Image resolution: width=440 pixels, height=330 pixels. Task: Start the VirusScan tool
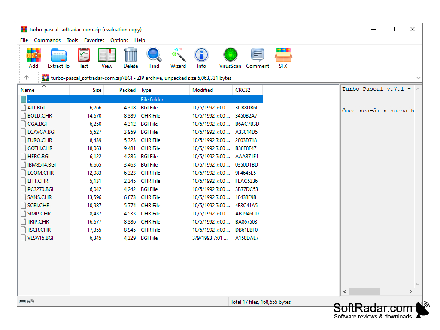(x=230, y=58)
